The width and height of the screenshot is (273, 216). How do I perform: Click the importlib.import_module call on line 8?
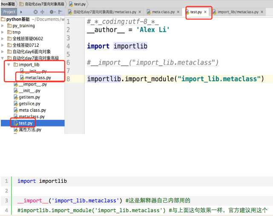point(175,79)
